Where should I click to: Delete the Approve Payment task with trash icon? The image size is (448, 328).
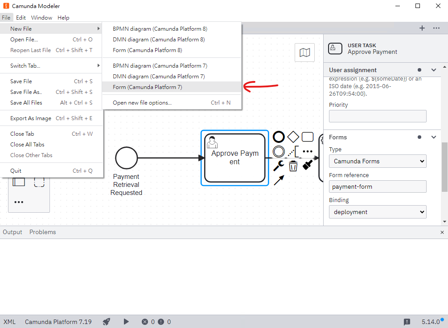click(x=293, y=166)
